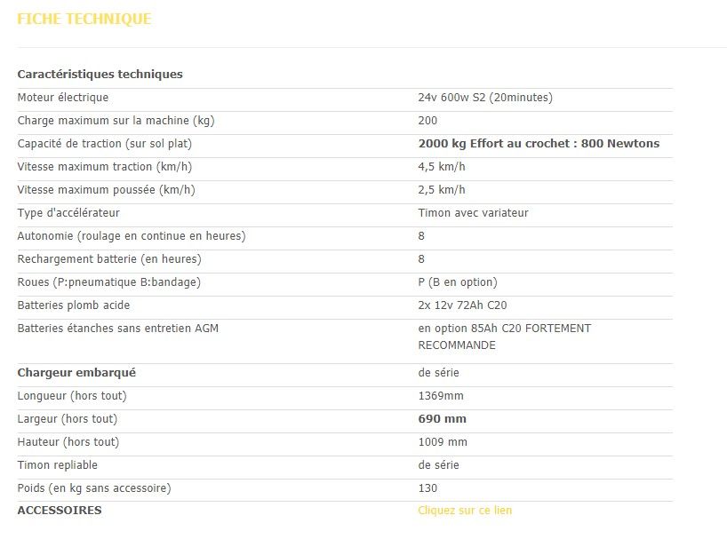Screen dimensions: 727x539
Task: Select the 'Moteur électrique' row label
Action: [x=63, y=98]
